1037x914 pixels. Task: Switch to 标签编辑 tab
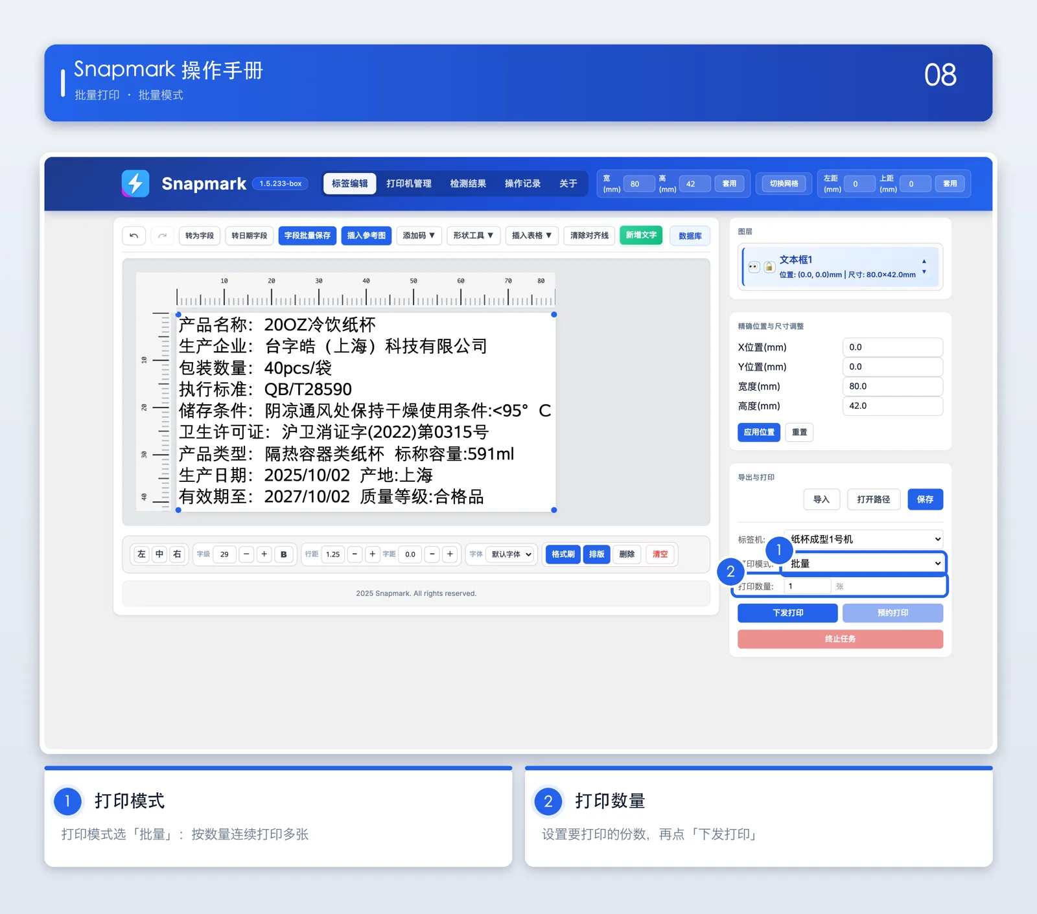[350, 184]
